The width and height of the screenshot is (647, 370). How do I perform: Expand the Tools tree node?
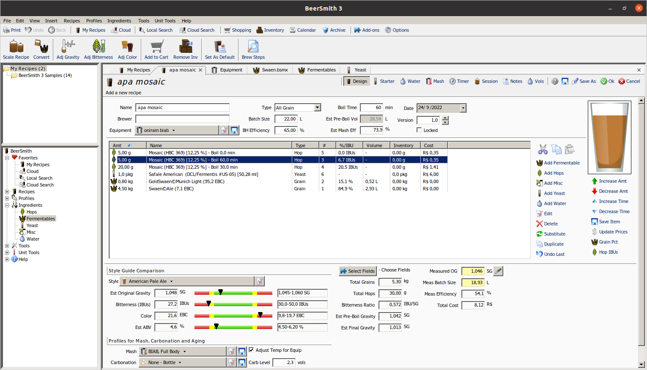point(7,246)
